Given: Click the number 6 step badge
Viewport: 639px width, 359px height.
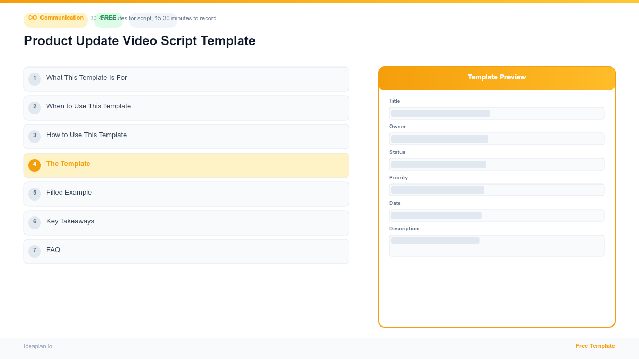Looking at the screenshot, I should click(x=35, y=222).
